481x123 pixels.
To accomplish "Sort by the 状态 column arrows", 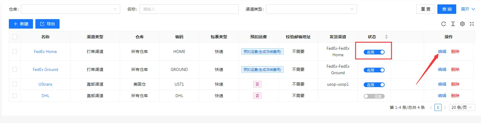I will click(x=386, y=37).
